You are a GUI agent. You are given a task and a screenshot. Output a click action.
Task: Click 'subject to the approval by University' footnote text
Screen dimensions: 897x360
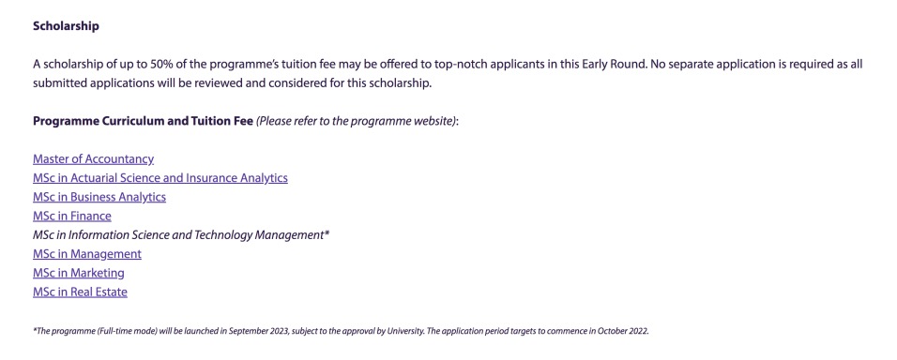coord(358,332)
